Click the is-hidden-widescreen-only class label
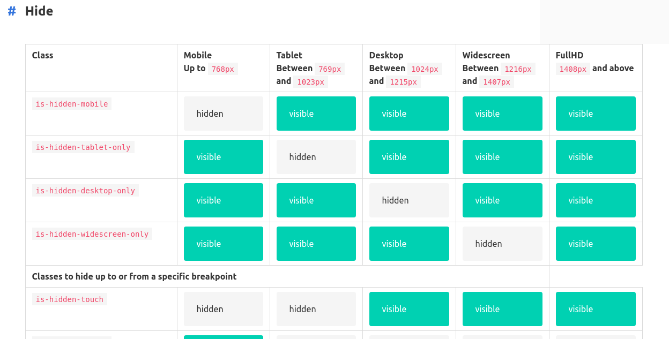Image resolution: width=669 pixels, height=339 pixels. [x=92, y=234]
